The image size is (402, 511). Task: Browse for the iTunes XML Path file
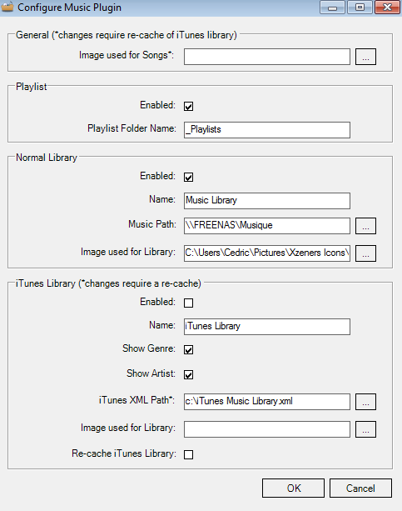coord(365,402)
